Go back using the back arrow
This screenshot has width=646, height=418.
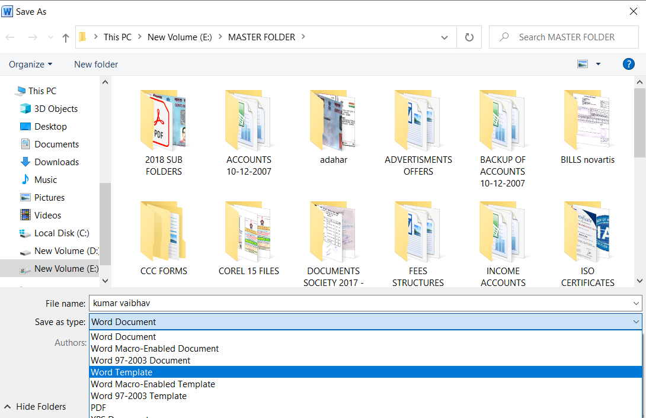(10, 37)
